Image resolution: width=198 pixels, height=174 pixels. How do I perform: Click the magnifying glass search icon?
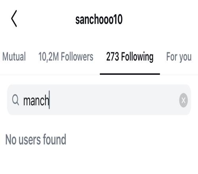point(15,100)
